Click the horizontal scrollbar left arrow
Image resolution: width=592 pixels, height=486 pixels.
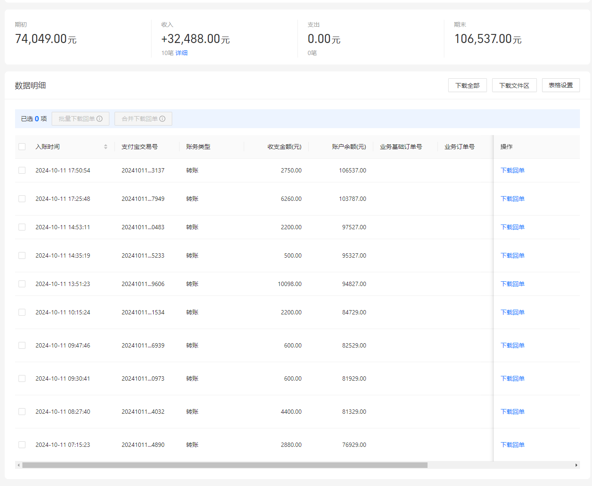(x=19, y=465)
